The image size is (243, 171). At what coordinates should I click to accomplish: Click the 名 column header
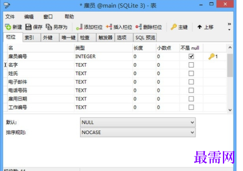coord(41,48)
